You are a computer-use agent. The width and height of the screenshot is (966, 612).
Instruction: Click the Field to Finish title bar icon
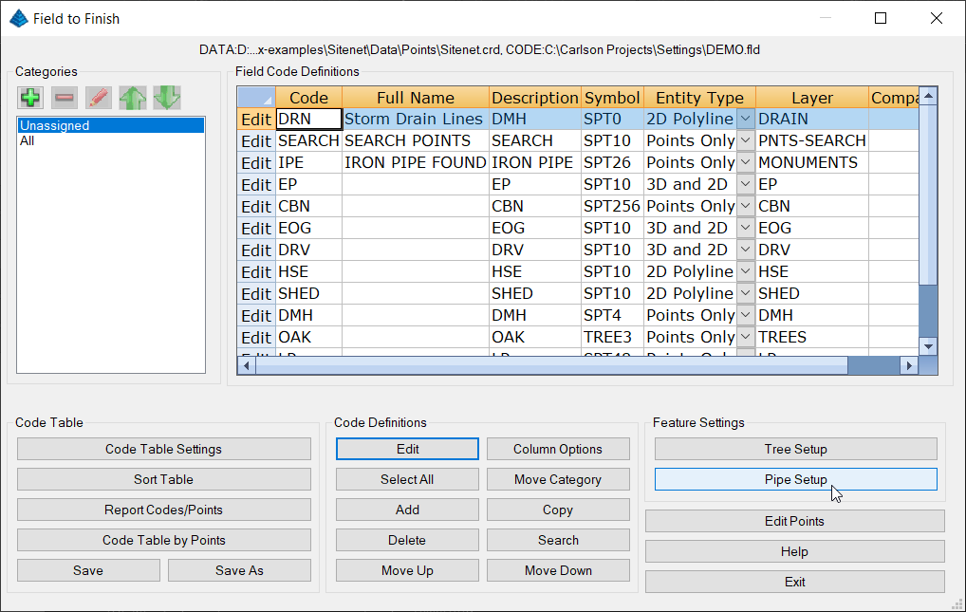pyautogui.click(x=18, y=17)
